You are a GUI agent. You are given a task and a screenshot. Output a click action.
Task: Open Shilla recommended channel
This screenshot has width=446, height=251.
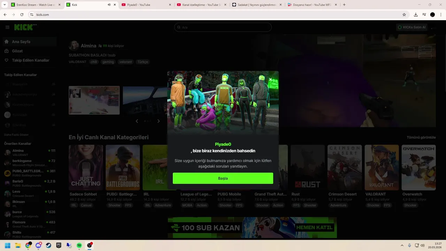coord(29,234)
